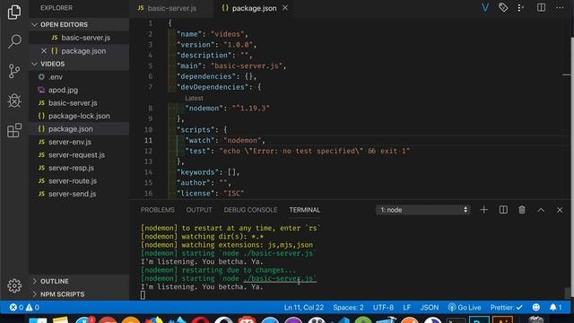Open the terminal selector dropdown 1: node
The image size is (574, 323).
click(422, 210)
